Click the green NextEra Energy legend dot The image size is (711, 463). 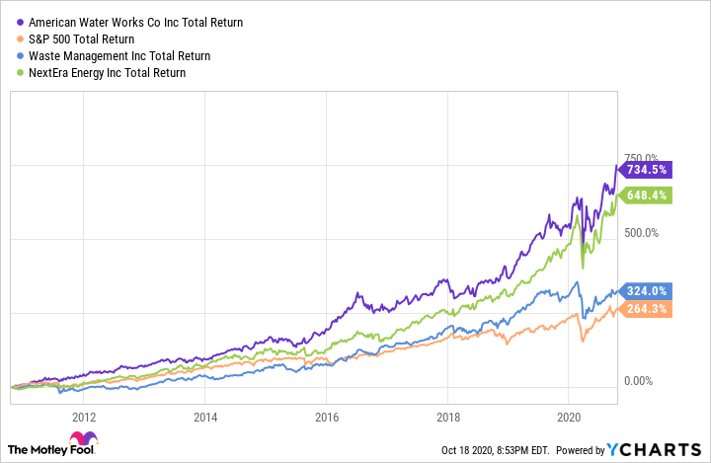[21, 72]
